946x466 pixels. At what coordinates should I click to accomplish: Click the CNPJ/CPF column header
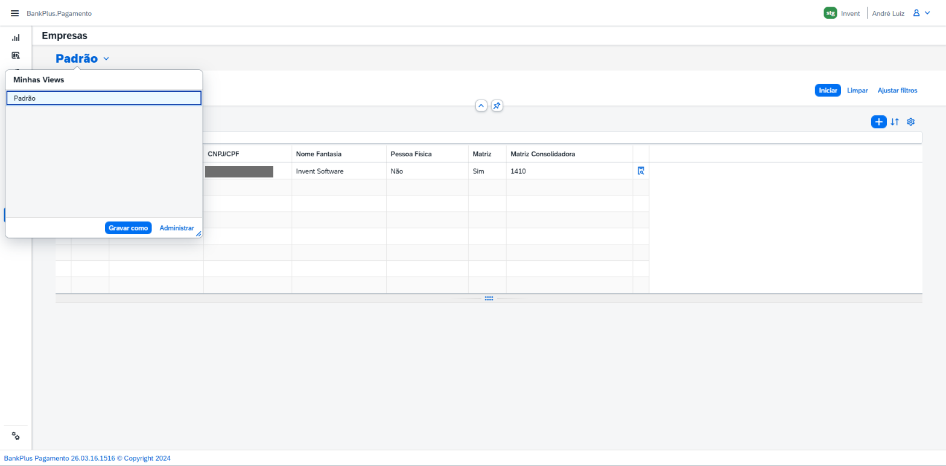[247, 154]
